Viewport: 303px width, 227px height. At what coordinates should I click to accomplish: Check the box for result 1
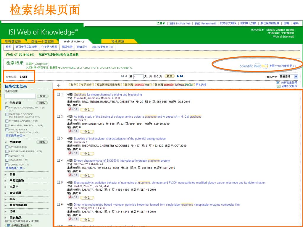click(x=58, y=94)
